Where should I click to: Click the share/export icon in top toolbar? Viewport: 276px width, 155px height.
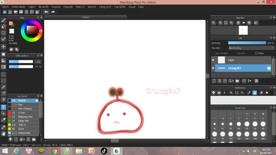click(10, 12)
